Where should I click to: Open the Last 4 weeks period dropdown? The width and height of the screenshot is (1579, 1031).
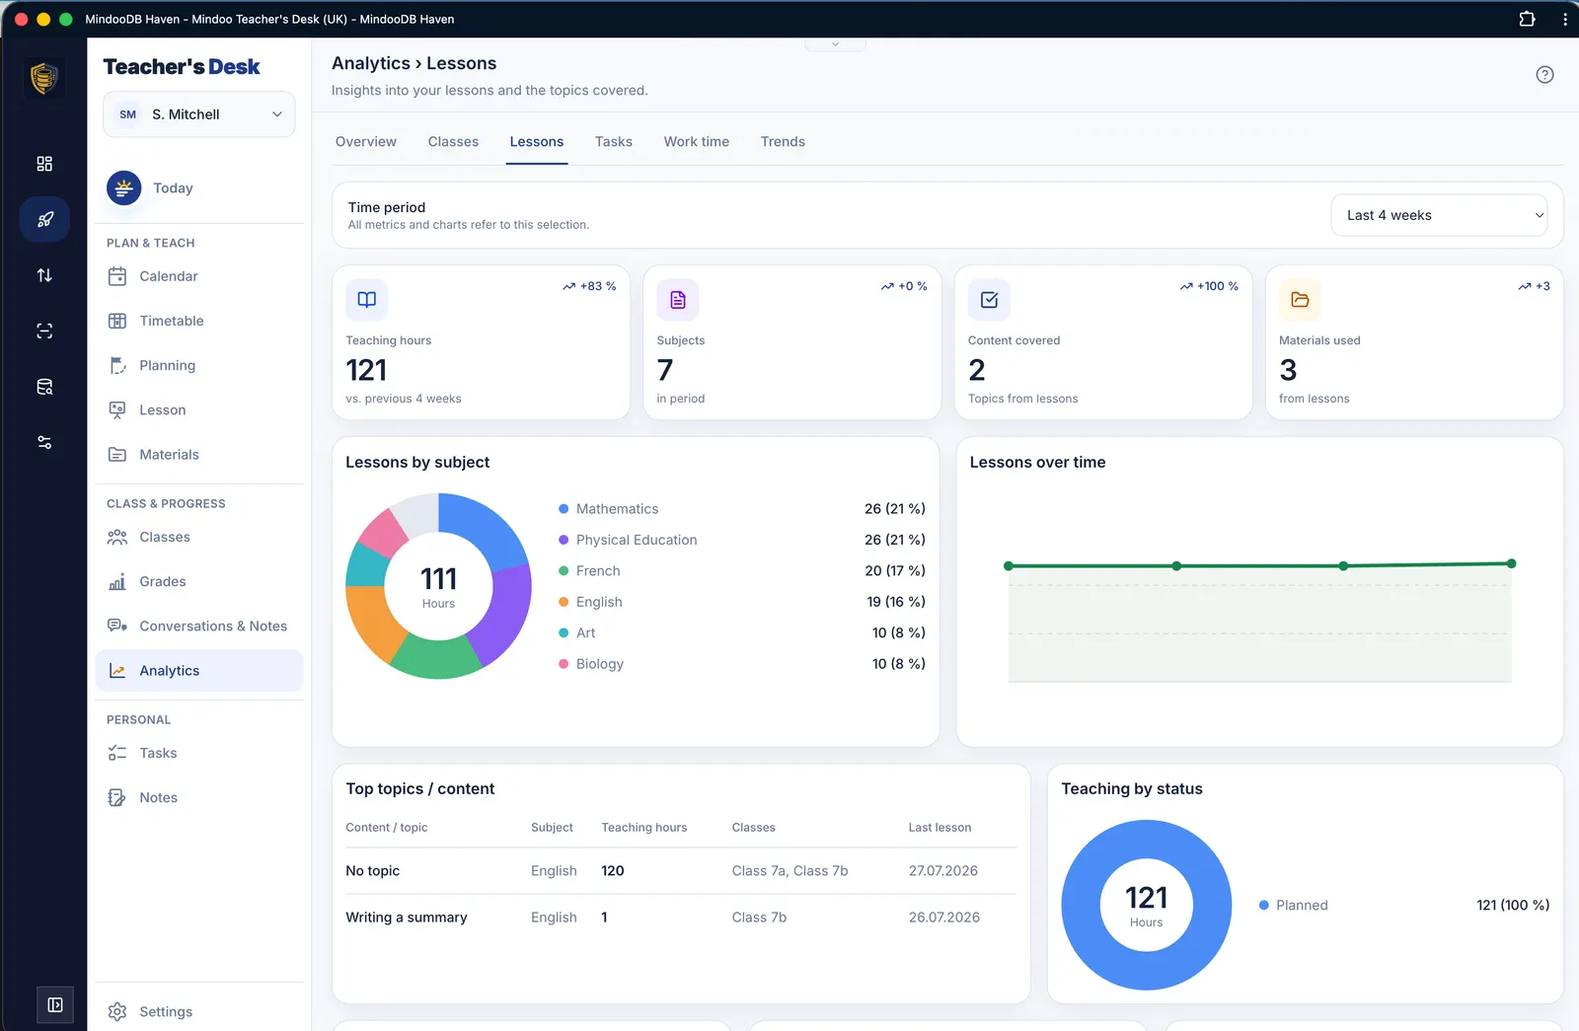1439,215
